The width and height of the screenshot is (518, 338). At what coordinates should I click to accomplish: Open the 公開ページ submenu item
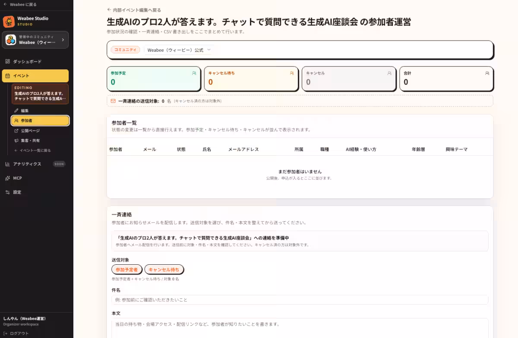tap(40, 131)
